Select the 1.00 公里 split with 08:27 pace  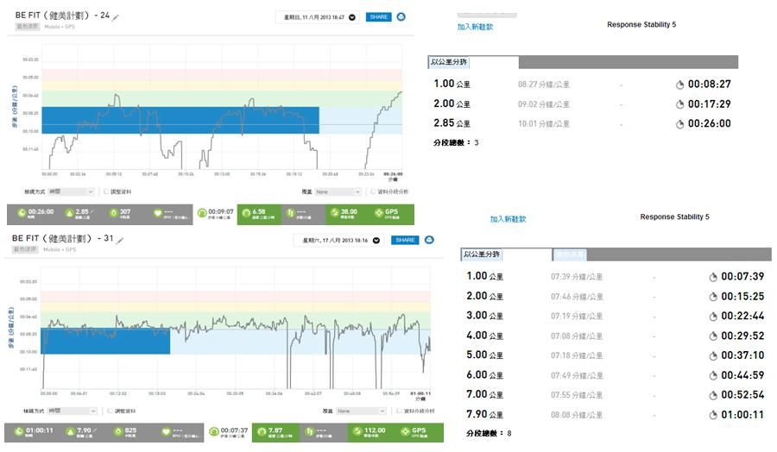[583, 85]
